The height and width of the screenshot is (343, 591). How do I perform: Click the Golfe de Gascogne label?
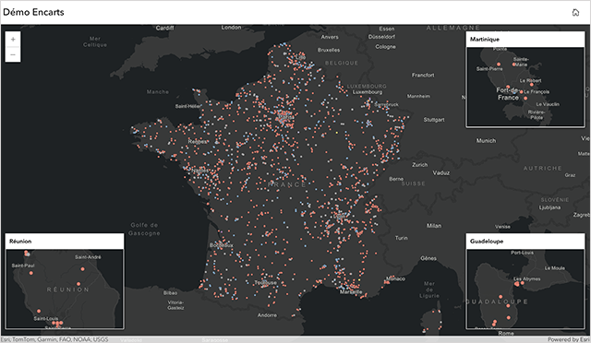pos(144,229)
